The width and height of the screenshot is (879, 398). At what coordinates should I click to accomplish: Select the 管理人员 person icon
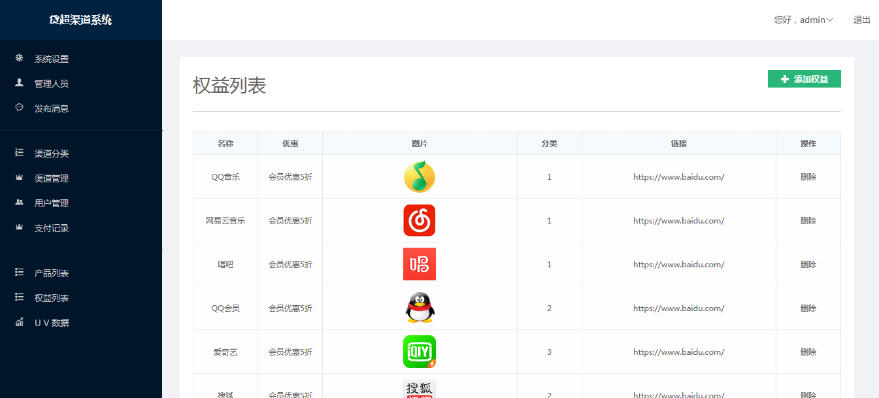(x=18, y=83)
